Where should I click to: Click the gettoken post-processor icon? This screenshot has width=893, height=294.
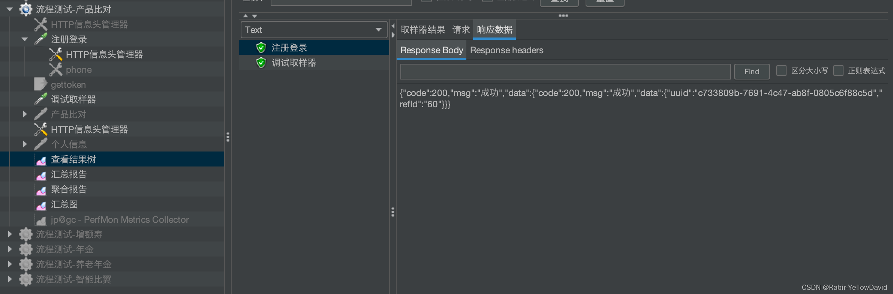(x=40, y=84)
